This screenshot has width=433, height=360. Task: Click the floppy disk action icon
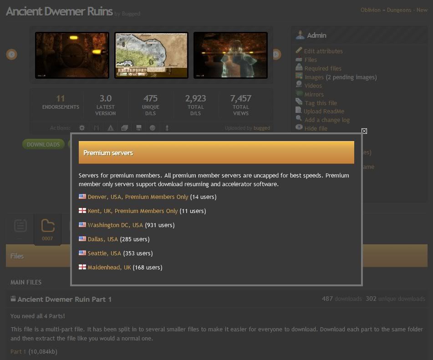[x=138, y=128]
